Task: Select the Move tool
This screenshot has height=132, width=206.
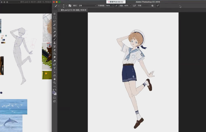Action: [55, 14]
